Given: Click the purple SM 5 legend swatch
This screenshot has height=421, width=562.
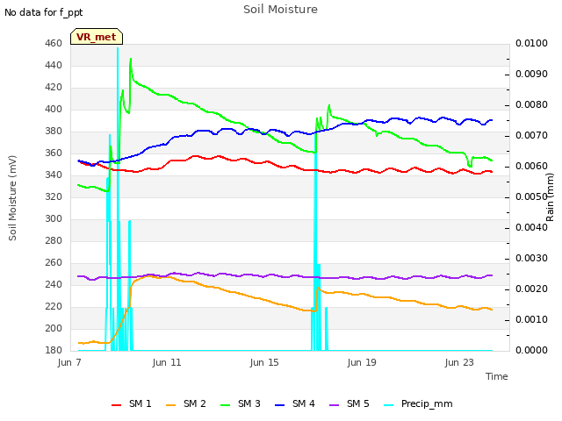Looking at the screenshot, I should [x=335, y=405].
